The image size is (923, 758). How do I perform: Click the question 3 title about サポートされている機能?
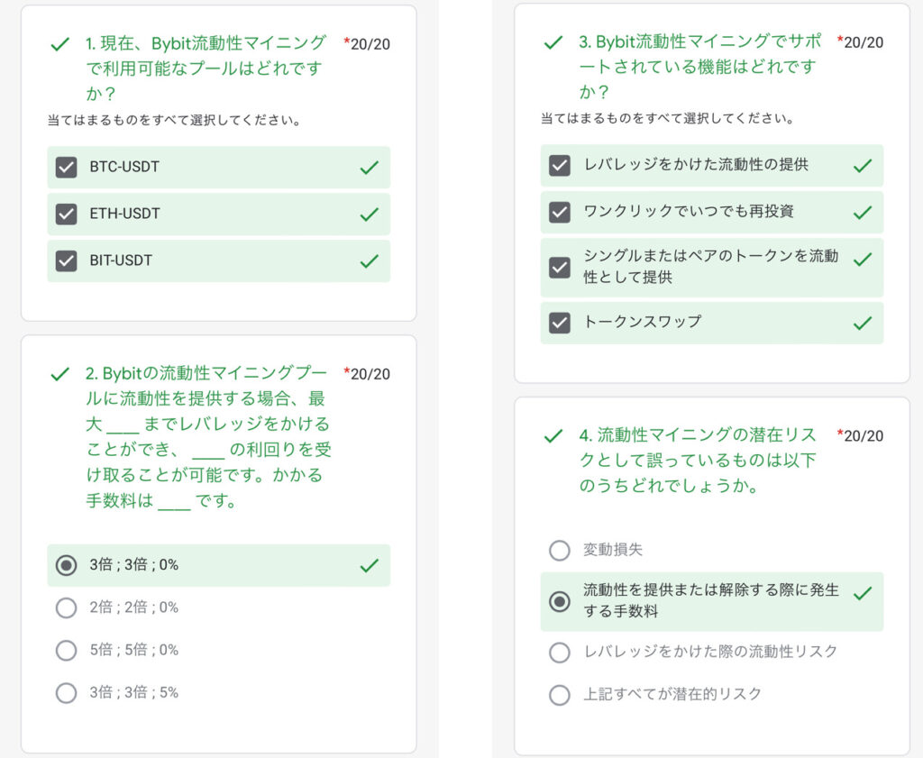coord(699,67)
